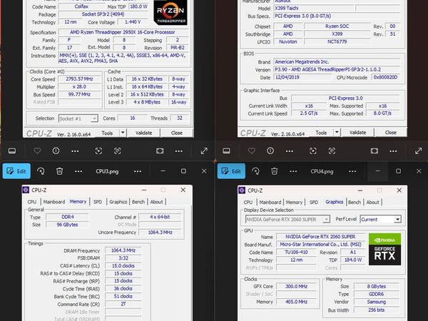Select the Graphics tab in CPU4.png CPU-Z
The height and width of the screenshot is (321, 428).
click(335, 202)
